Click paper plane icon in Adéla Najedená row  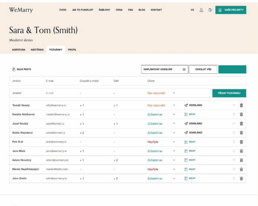(186, 133)
